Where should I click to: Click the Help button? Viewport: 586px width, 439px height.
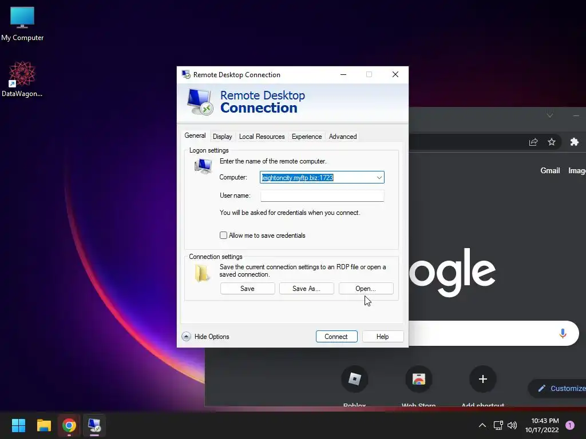pos(383,337)
